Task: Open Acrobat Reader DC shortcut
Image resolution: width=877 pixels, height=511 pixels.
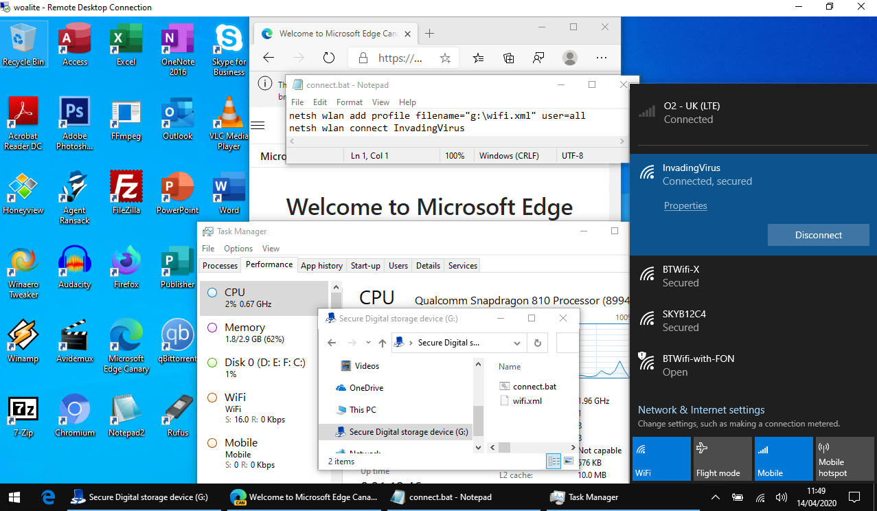Action: pos(23,124)
